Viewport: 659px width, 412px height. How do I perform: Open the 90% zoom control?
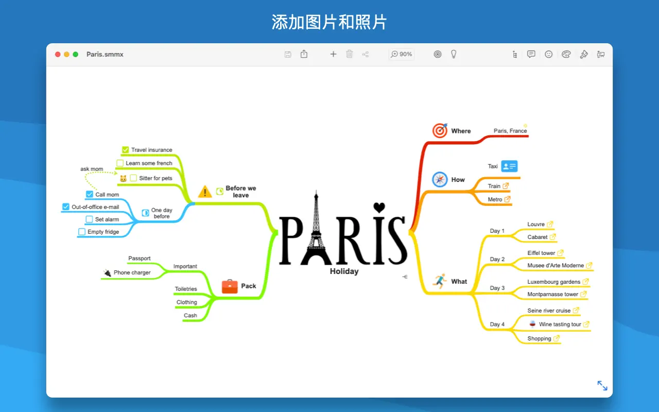coord(402,54)
